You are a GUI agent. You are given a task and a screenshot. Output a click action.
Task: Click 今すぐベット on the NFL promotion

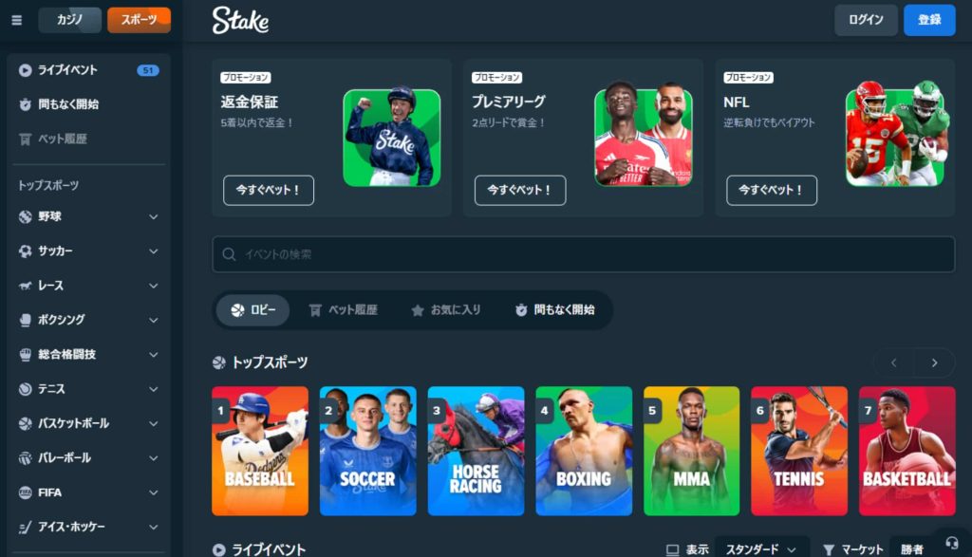[771, 190]
